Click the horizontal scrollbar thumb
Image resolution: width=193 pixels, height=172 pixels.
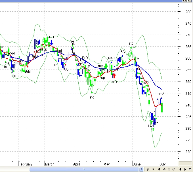[85, 169]
